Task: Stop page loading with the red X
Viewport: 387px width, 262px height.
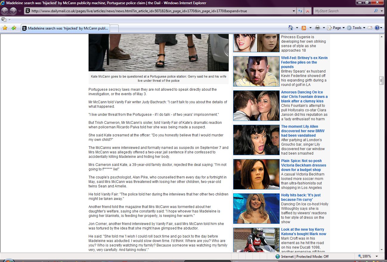Action: (308, 11)
